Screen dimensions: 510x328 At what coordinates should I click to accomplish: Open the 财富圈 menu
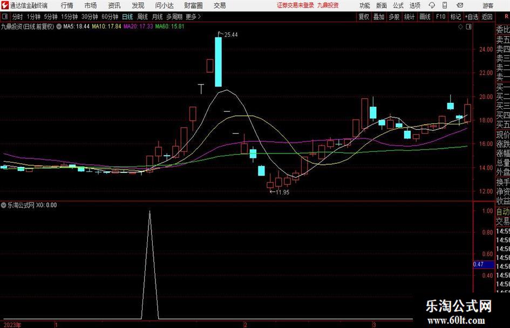pos(193,5)
